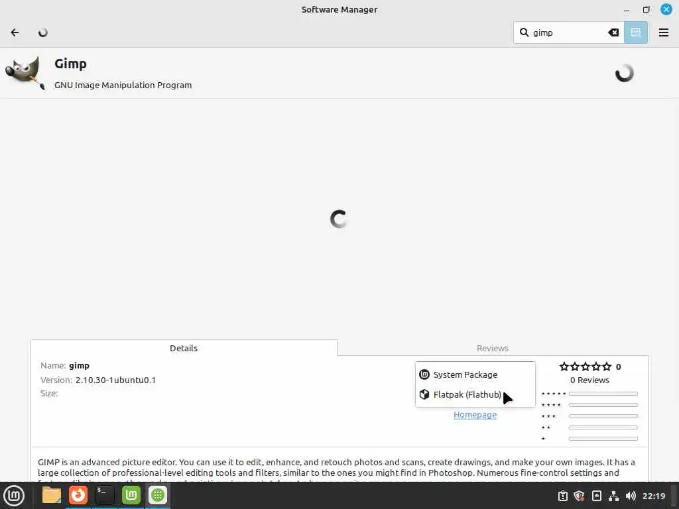Click the Software Manager taskbar icon

point(158,495)
